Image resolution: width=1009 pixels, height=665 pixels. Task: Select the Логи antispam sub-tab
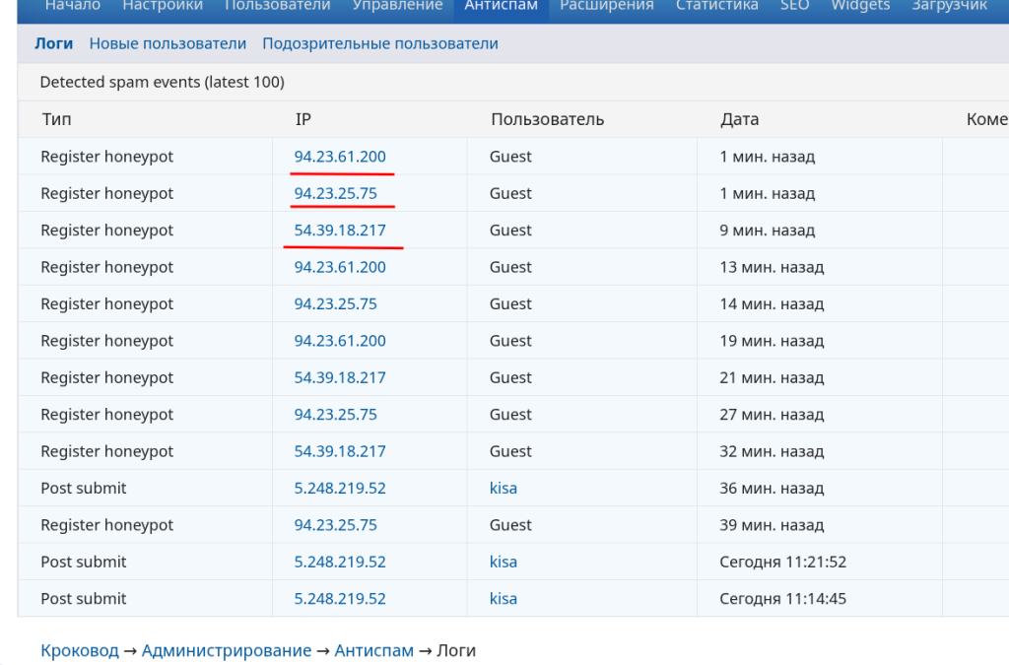point(53,43)
